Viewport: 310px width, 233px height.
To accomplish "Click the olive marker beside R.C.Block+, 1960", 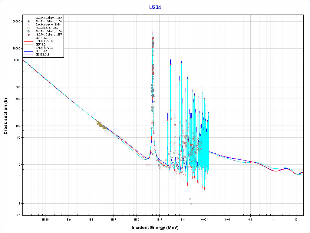I will tap(28, 28).
